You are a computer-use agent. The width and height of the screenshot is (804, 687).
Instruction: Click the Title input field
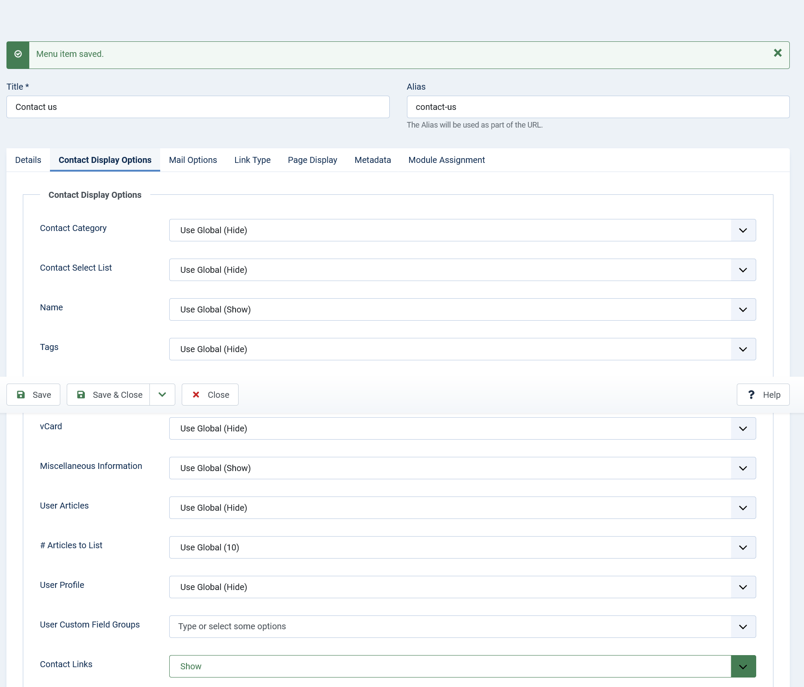pos(198,107)
